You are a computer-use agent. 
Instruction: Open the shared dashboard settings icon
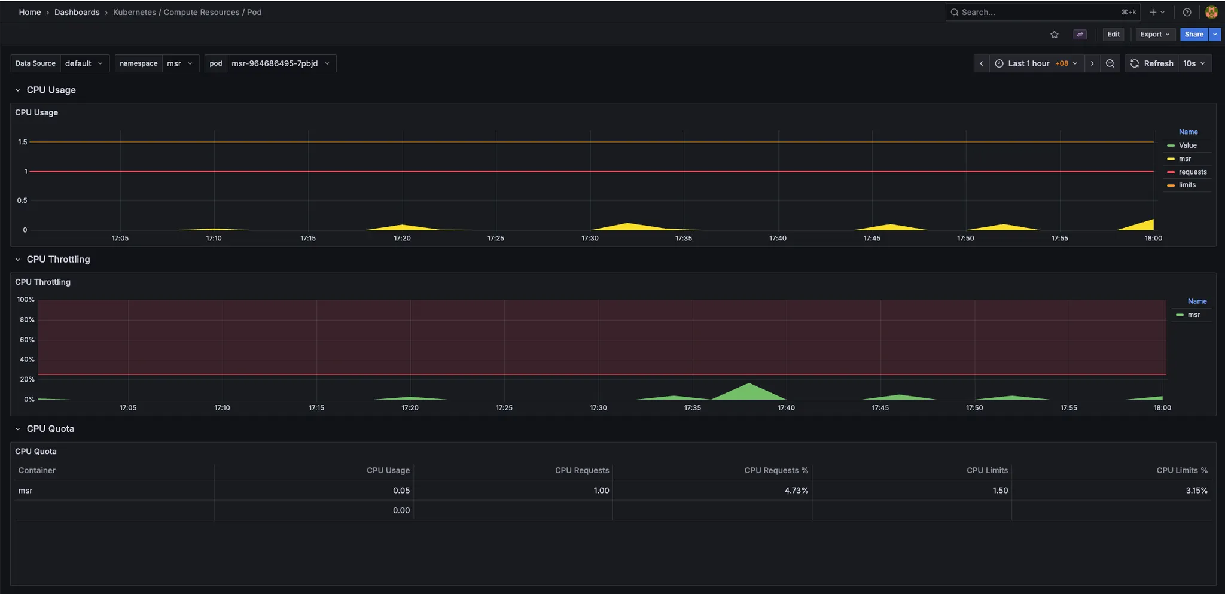(1079, 34)
